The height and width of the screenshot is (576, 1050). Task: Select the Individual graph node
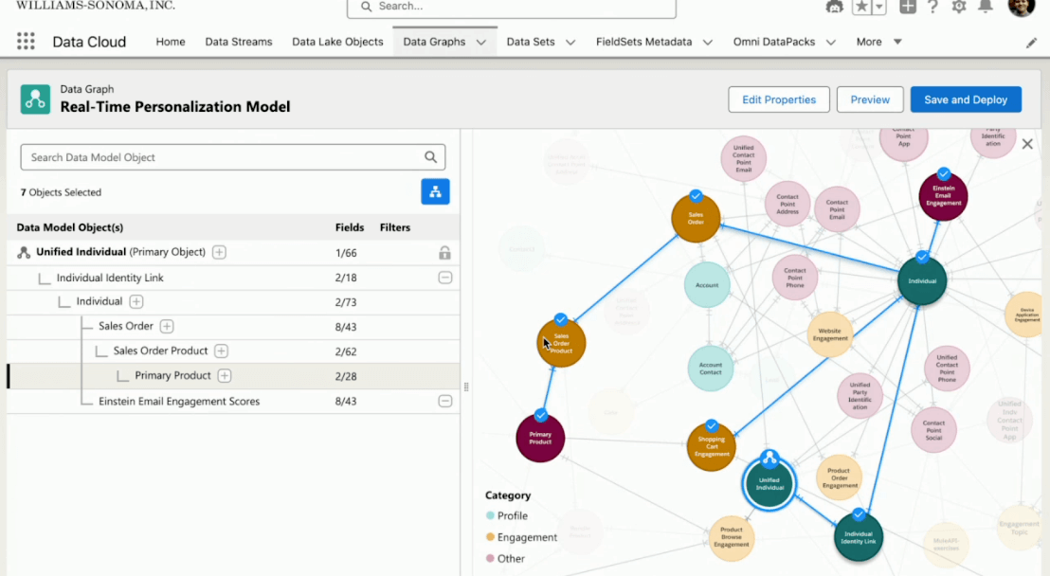pyautogui.click(x=922, y=280)
